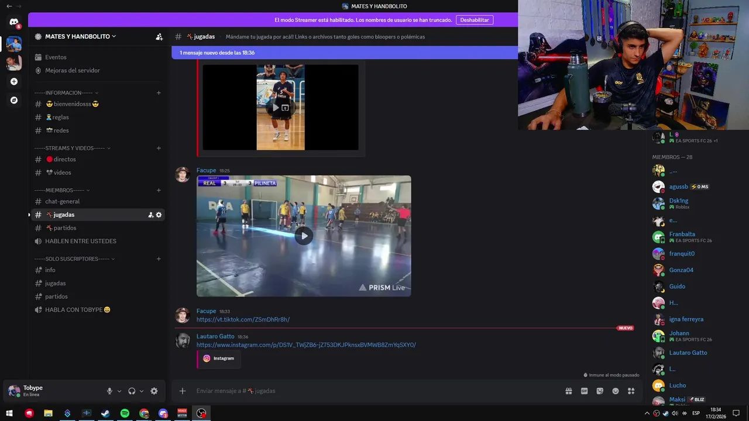Open Spotify from the taskbar
The image size is (749, 421).
(125, 413)
